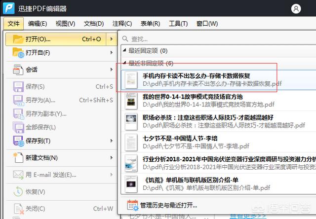Choose 恢复(V) menu entry
The width and height of the screenshot is (316, 219).
pos(61,191)
